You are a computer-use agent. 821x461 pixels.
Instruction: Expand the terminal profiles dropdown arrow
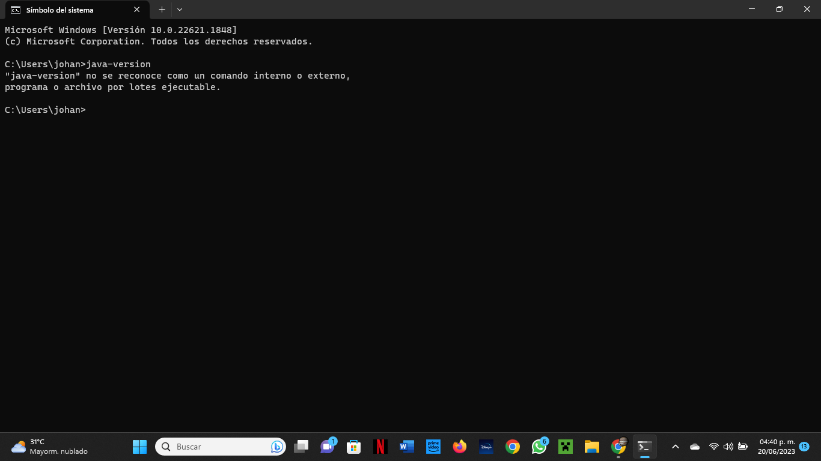[x=180, y=10]
